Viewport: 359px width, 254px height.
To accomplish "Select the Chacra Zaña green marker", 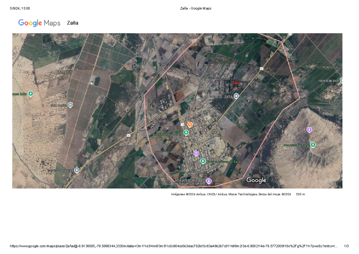I will pyautogui.click(x=30, y=93).
